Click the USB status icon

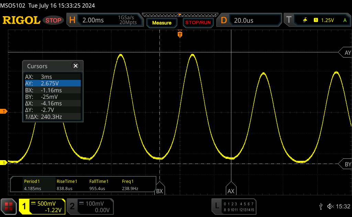click(321, 206)
